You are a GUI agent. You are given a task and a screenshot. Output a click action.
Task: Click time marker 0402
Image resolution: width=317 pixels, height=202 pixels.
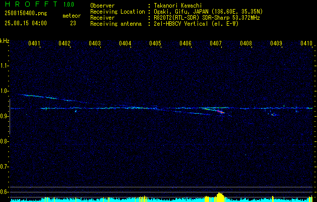[65, 43]
